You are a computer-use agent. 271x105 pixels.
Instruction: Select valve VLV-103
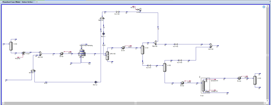(x=180, y=60)
